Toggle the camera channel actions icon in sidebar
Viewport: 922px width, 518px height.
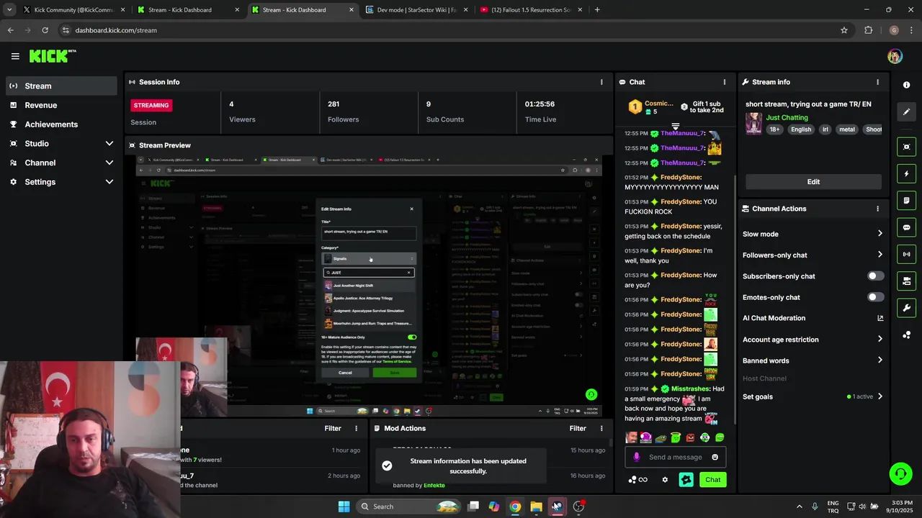point(906,281)
